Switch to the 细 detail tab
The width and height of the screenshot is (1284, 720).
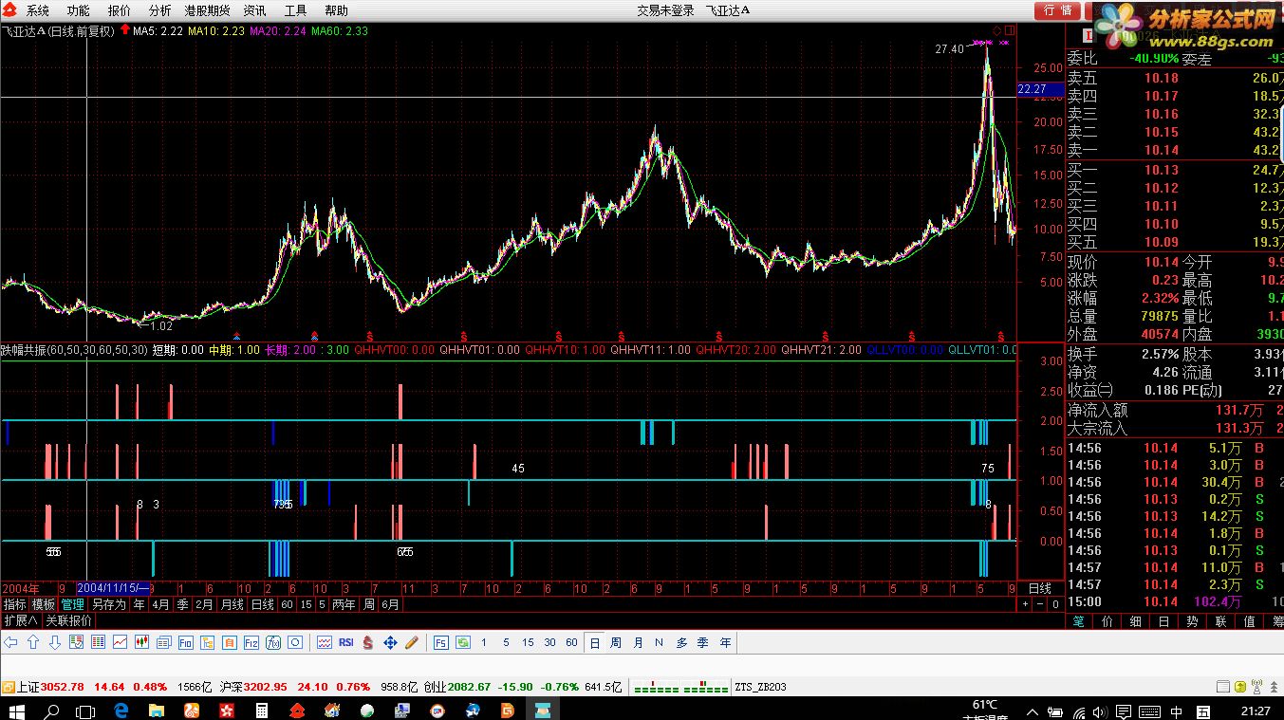click(1136, 620)
